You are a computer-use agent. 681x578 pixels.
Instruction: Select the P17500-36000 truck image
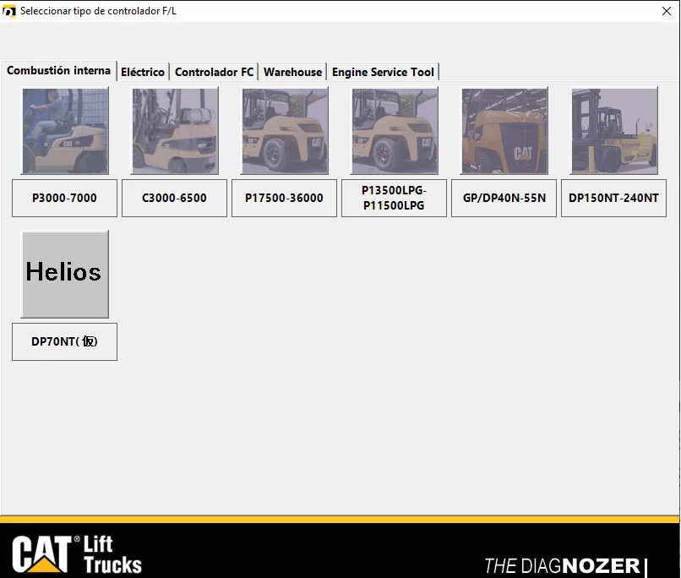tap(284, 130)
